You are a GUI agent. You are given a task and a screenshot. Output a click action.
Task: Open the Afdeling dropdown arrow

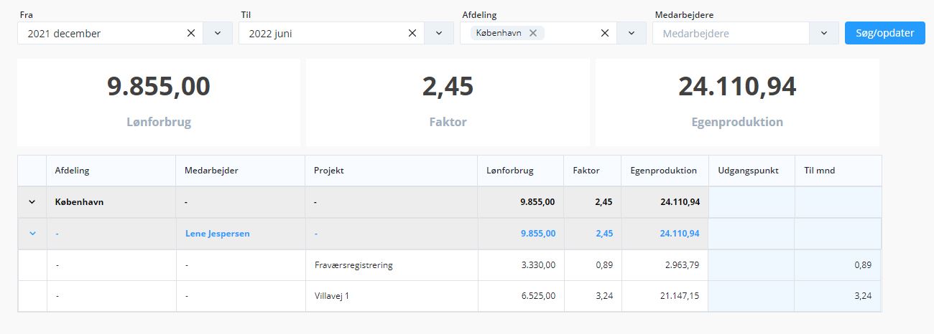(x=632, y=33)
